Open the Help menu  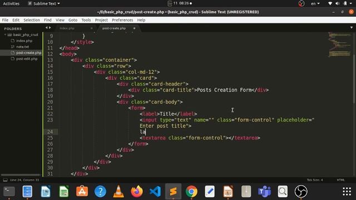pyautogui.click(x=141, y=20)
